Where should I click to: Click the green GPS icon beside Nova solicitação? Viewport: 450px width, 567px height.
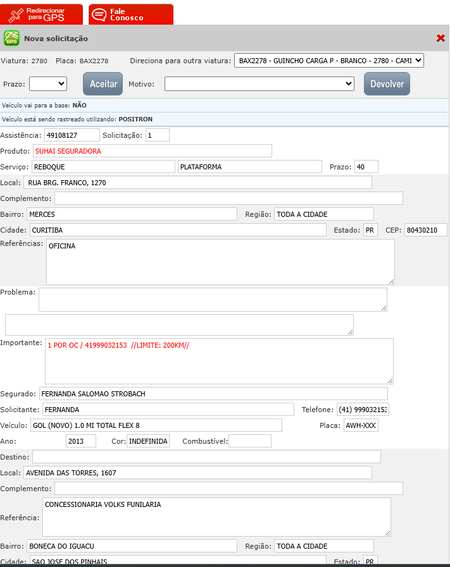(11, 39)
